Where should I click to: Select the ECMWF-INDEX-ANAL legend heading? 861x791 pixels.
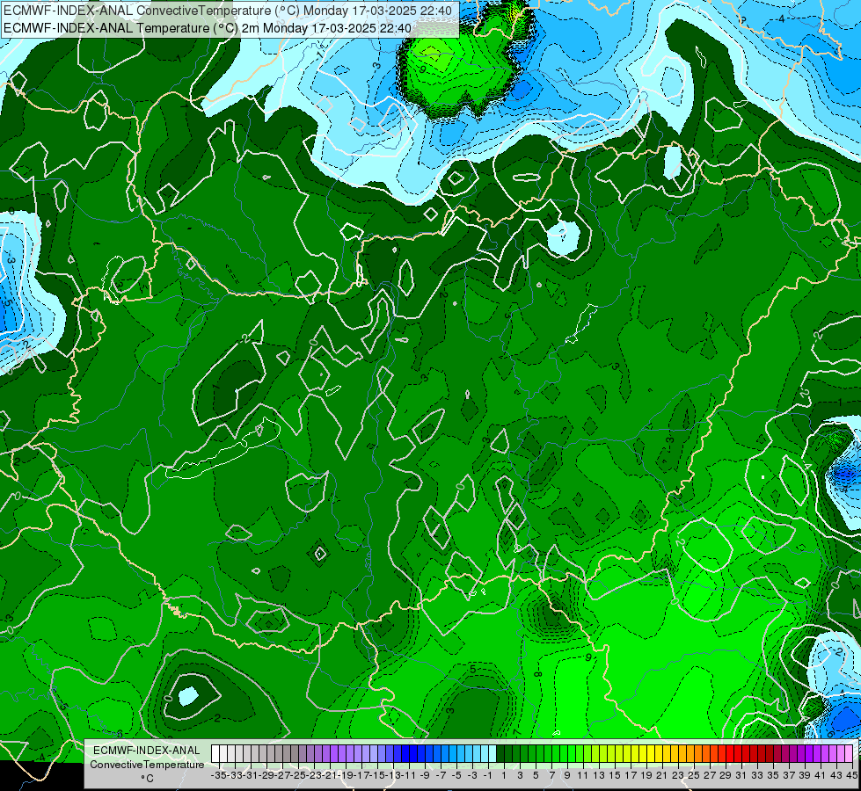tap(147, 751)
